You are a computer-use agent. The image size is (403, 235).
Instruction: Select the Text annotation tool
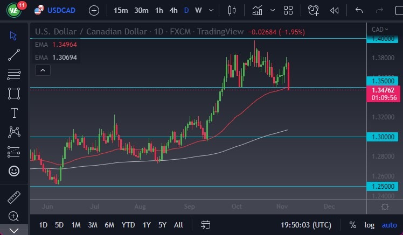[14, 113]
